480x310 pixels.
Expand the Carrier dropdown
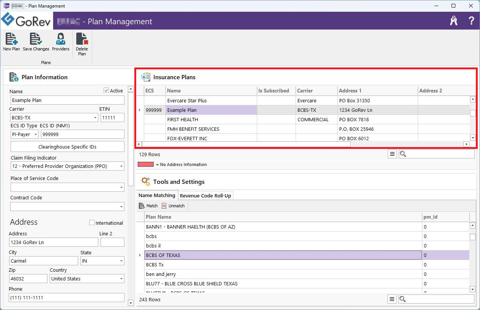(x=95, y=118)
